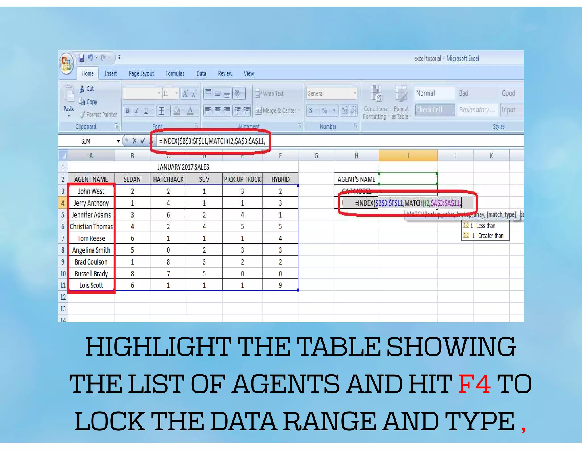Viewport: 582px width, 450px height.
Task: Apply the Check Cell style swatch
Action: coord(435,110)
